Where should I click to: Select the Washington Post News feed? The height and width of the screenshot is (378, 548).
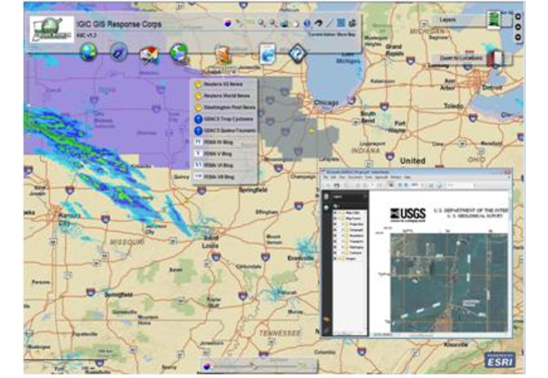coord(225,107)
